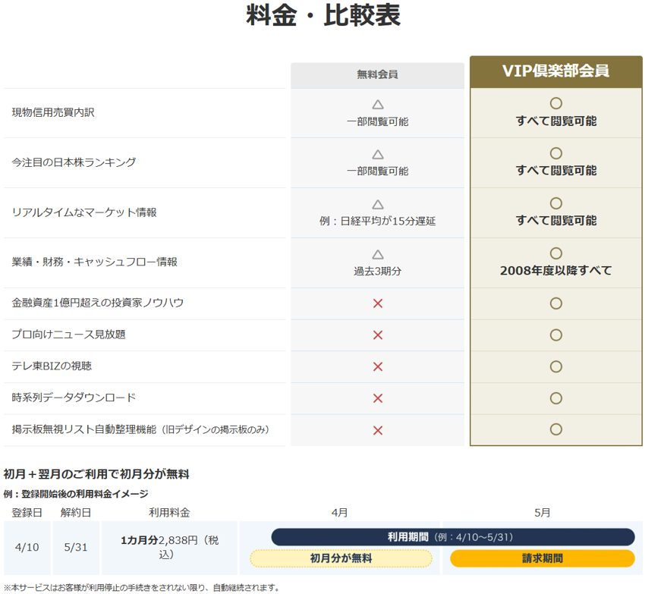Click the VIP circle in the 金融資産1億円超えの投資家ノウハウ row
The width and height of the screenshot is (645, 594).
555,303
